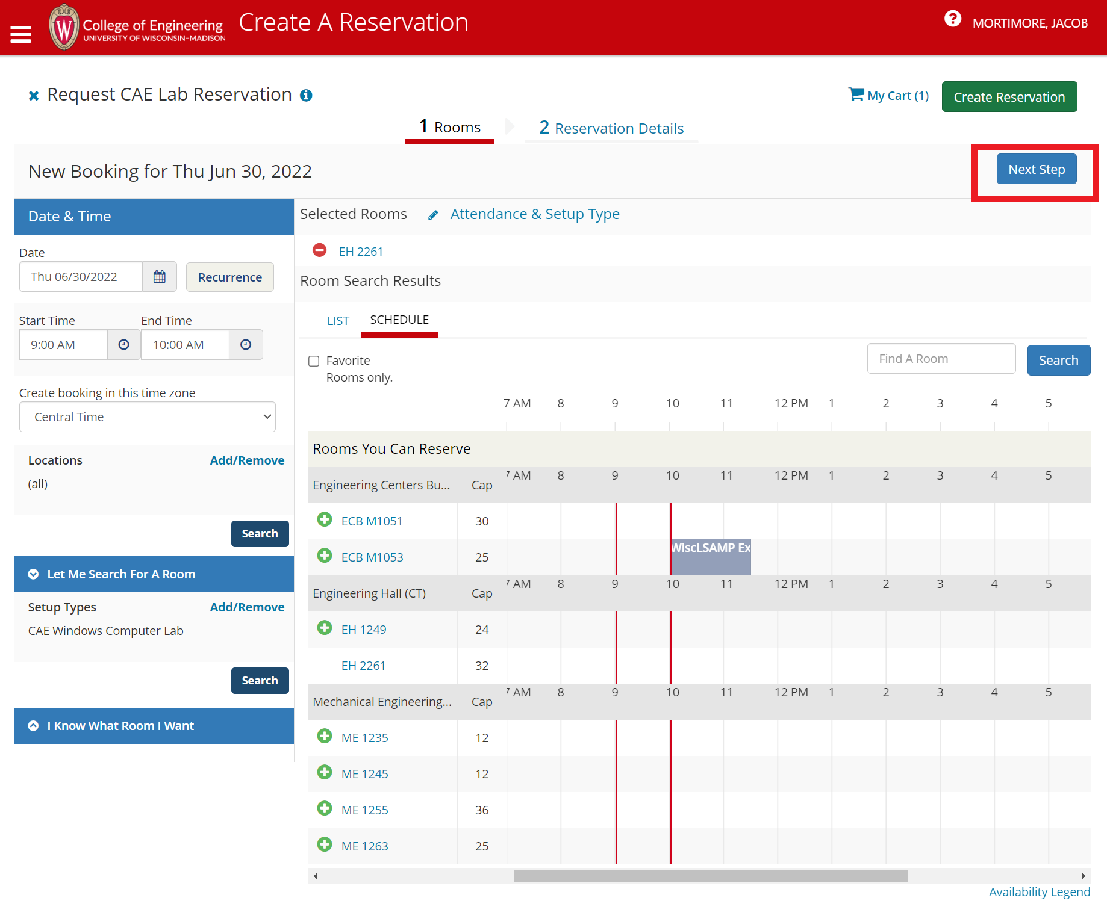Click the University of Wisconsin crest logo
This screenshot has width=1107, height=904.
pos(64,28)
